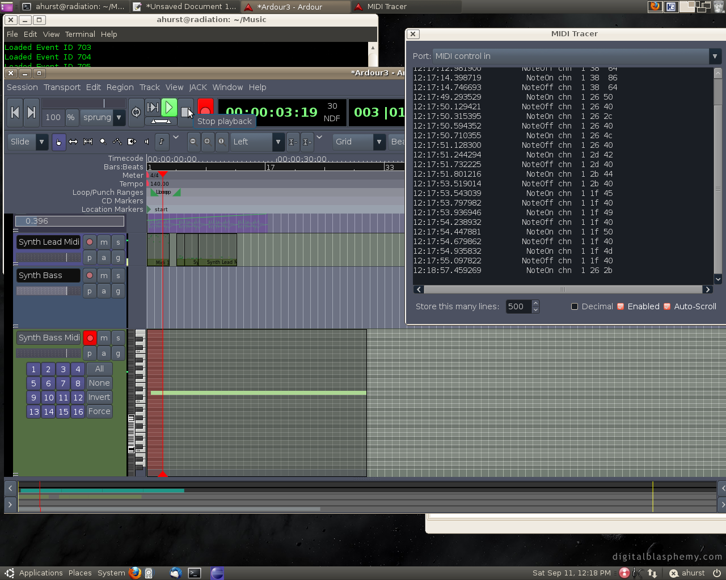Enable the Decimal checkbox in MIDI Tracer
726x580 pixels.
coord(575,306)
